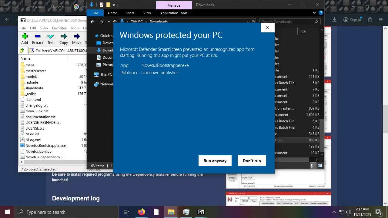Image resolution: width=388 pixels, height=218 pixels.
Task: Go up one level in File Explorer
Action: [x=115, y=22]
